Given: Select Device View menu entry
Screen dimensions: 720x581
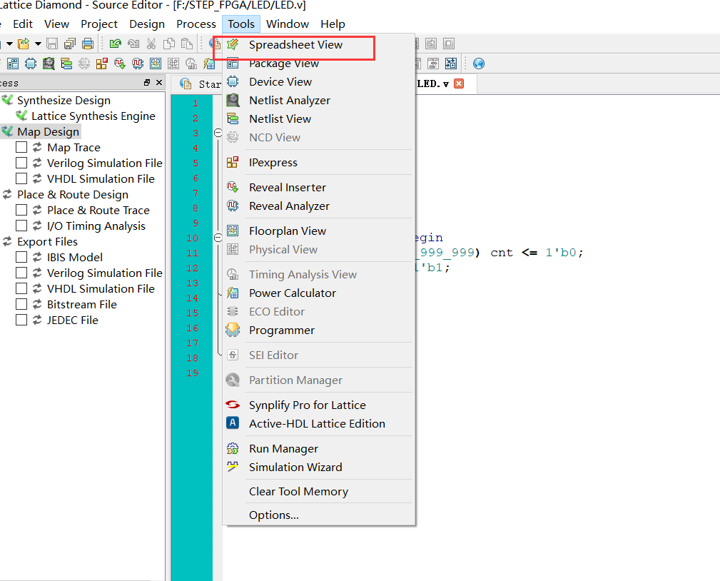Looking at the screenshot, I should [319, 82].
